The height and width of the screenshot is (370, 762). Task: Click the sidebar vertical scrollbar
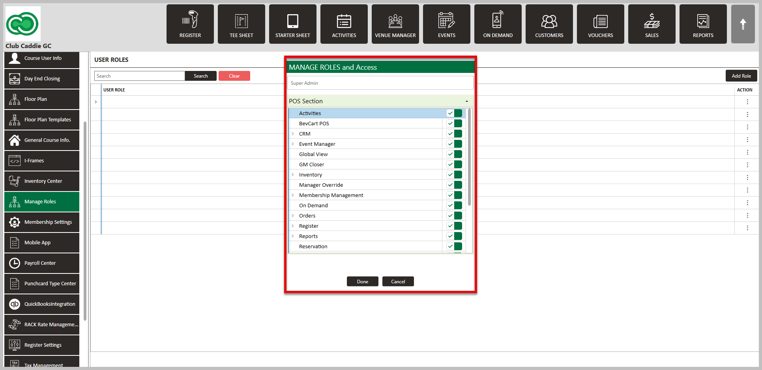point(85,221)
